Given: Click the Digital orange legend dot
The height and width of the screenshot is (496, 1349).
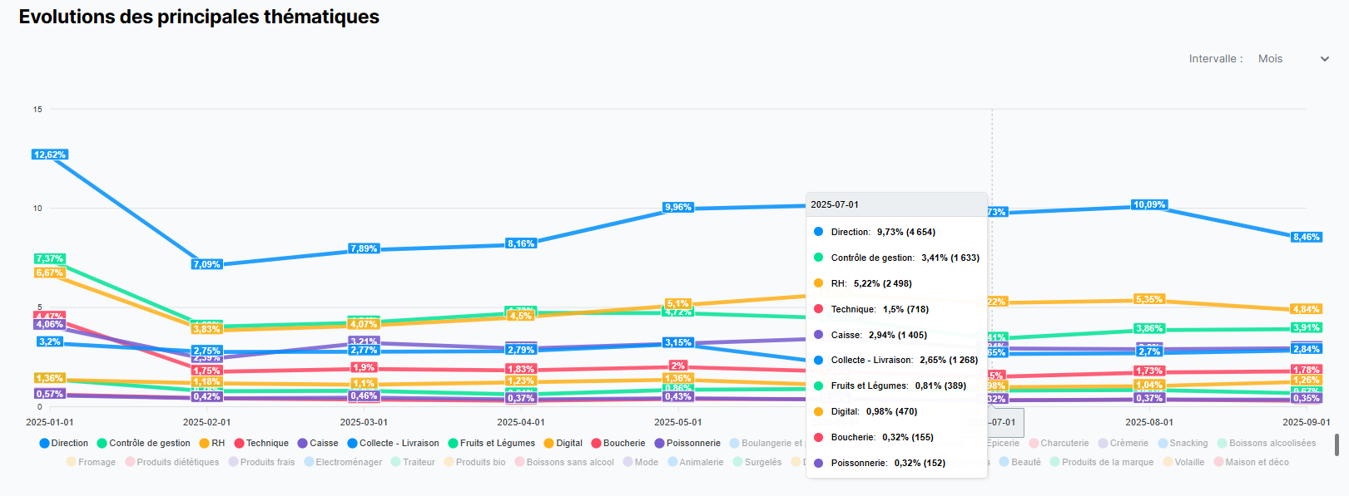Looking at the screenshot, I should [x=549, y=444].
